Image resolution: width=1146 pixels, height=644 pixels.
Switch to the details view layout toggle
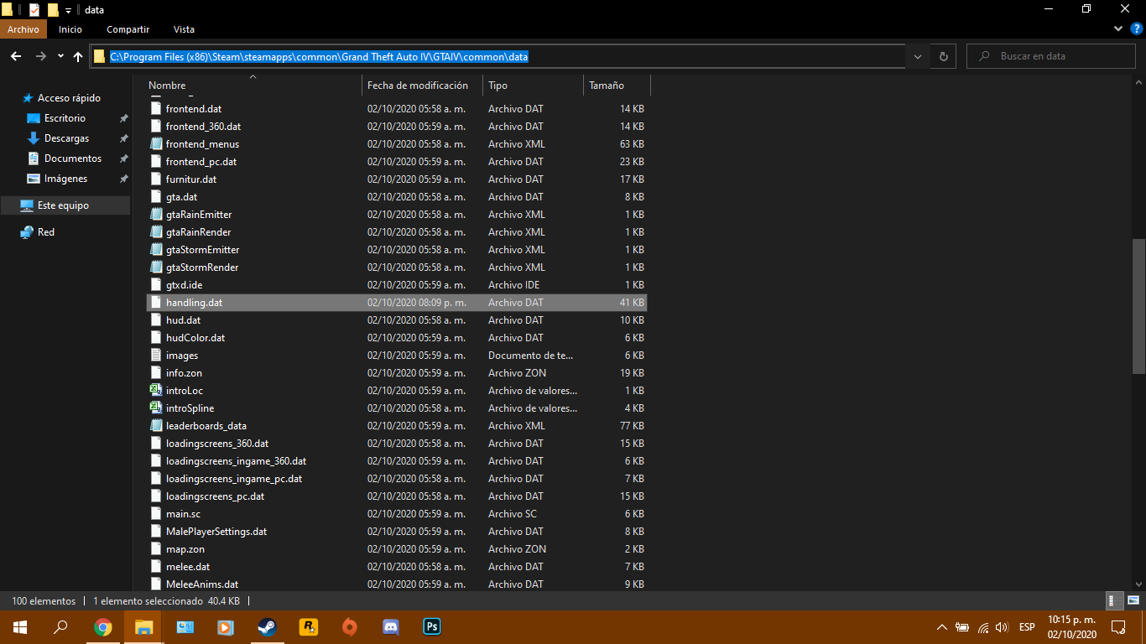1116,600
